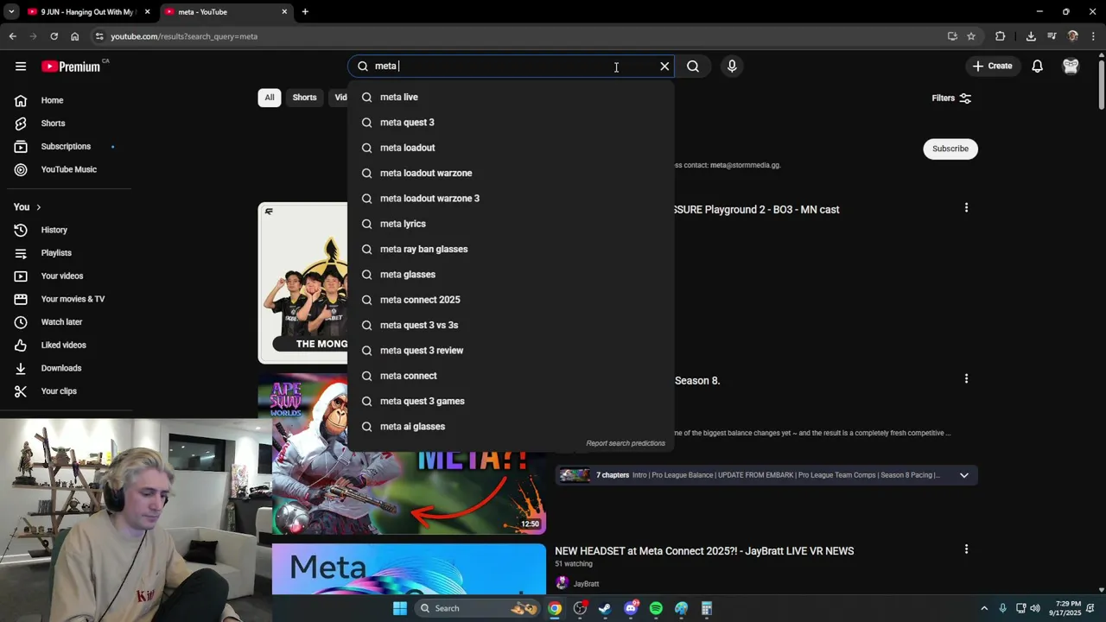Screen dimensions: 1106x622
Task: Open the YouTube hamburger guide menu
Action: tap(21, 67)
